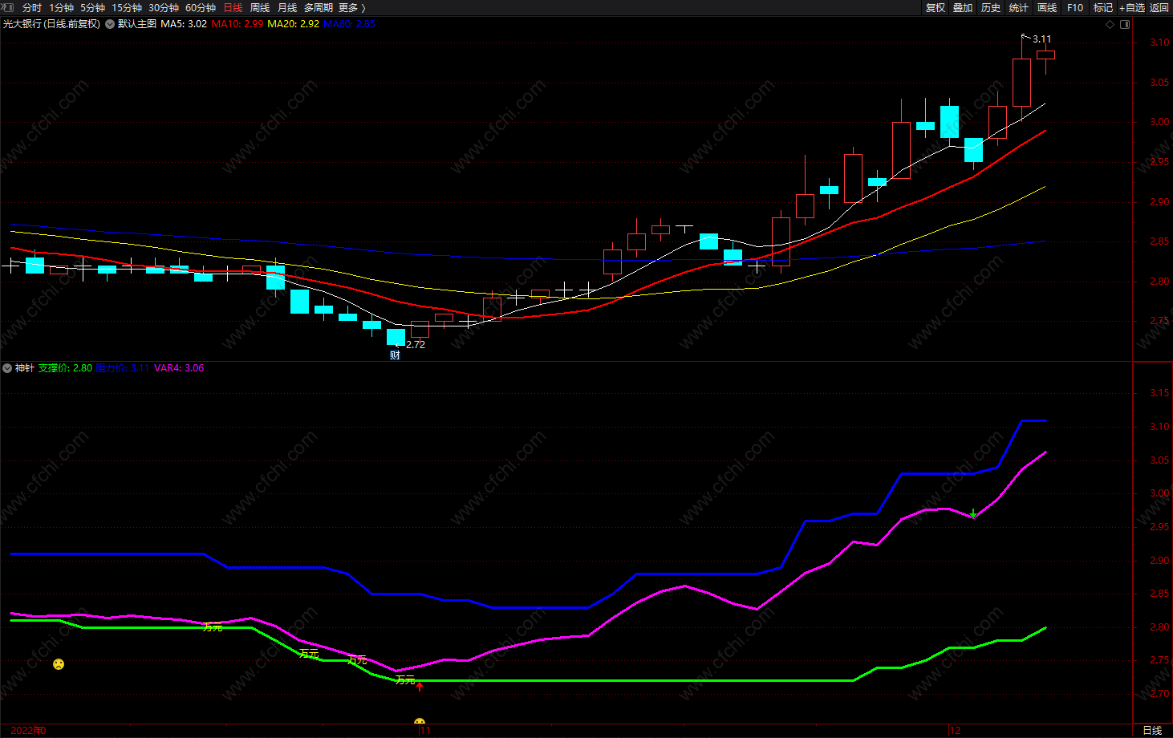Image resolution: width=1173 pixels, height=738 pixels.
Task: Click the 标记 mark button
Action: [1103, 7]
